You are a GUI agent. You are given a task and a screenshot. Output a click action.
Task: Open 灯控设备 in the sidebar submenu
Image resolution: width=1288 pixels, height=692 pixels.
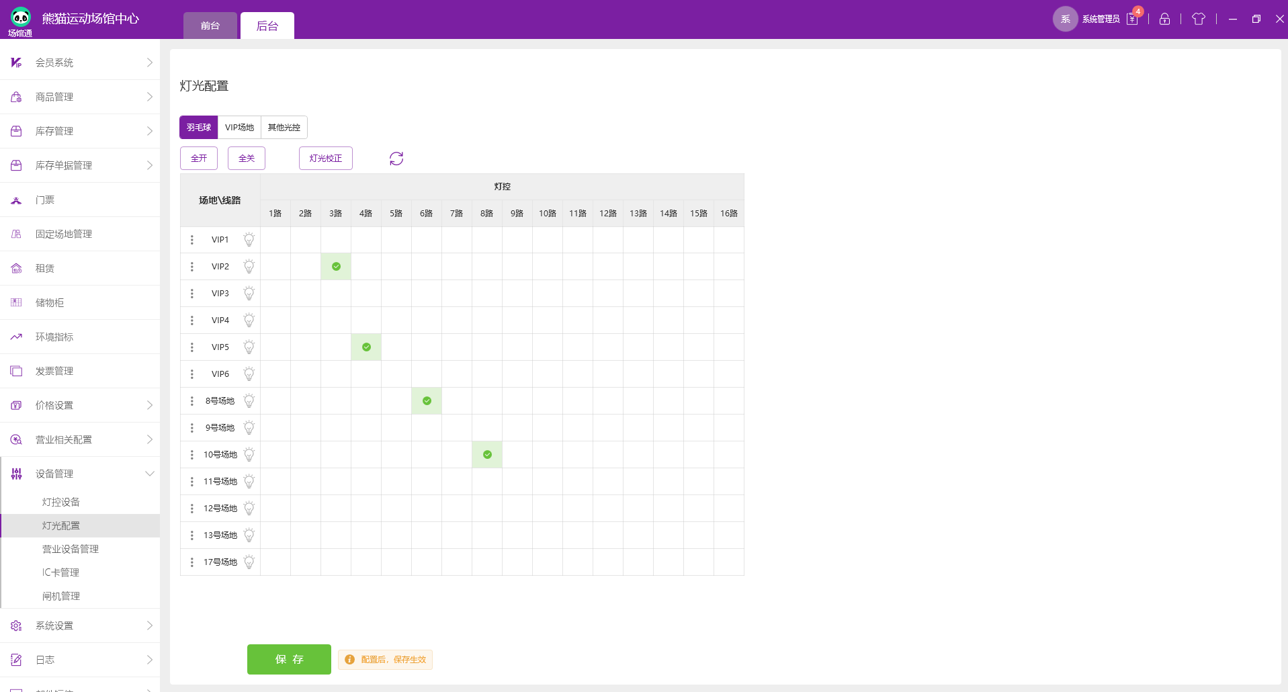(61, 502)
